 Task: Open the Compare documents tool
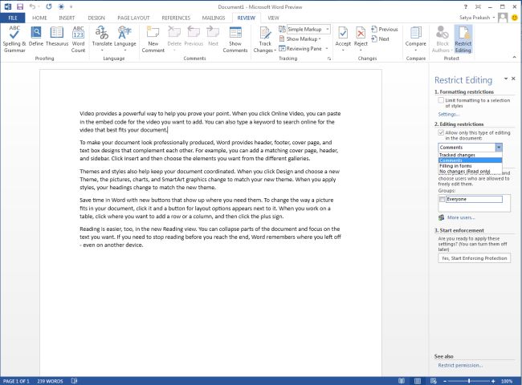[x=415, y=38]
